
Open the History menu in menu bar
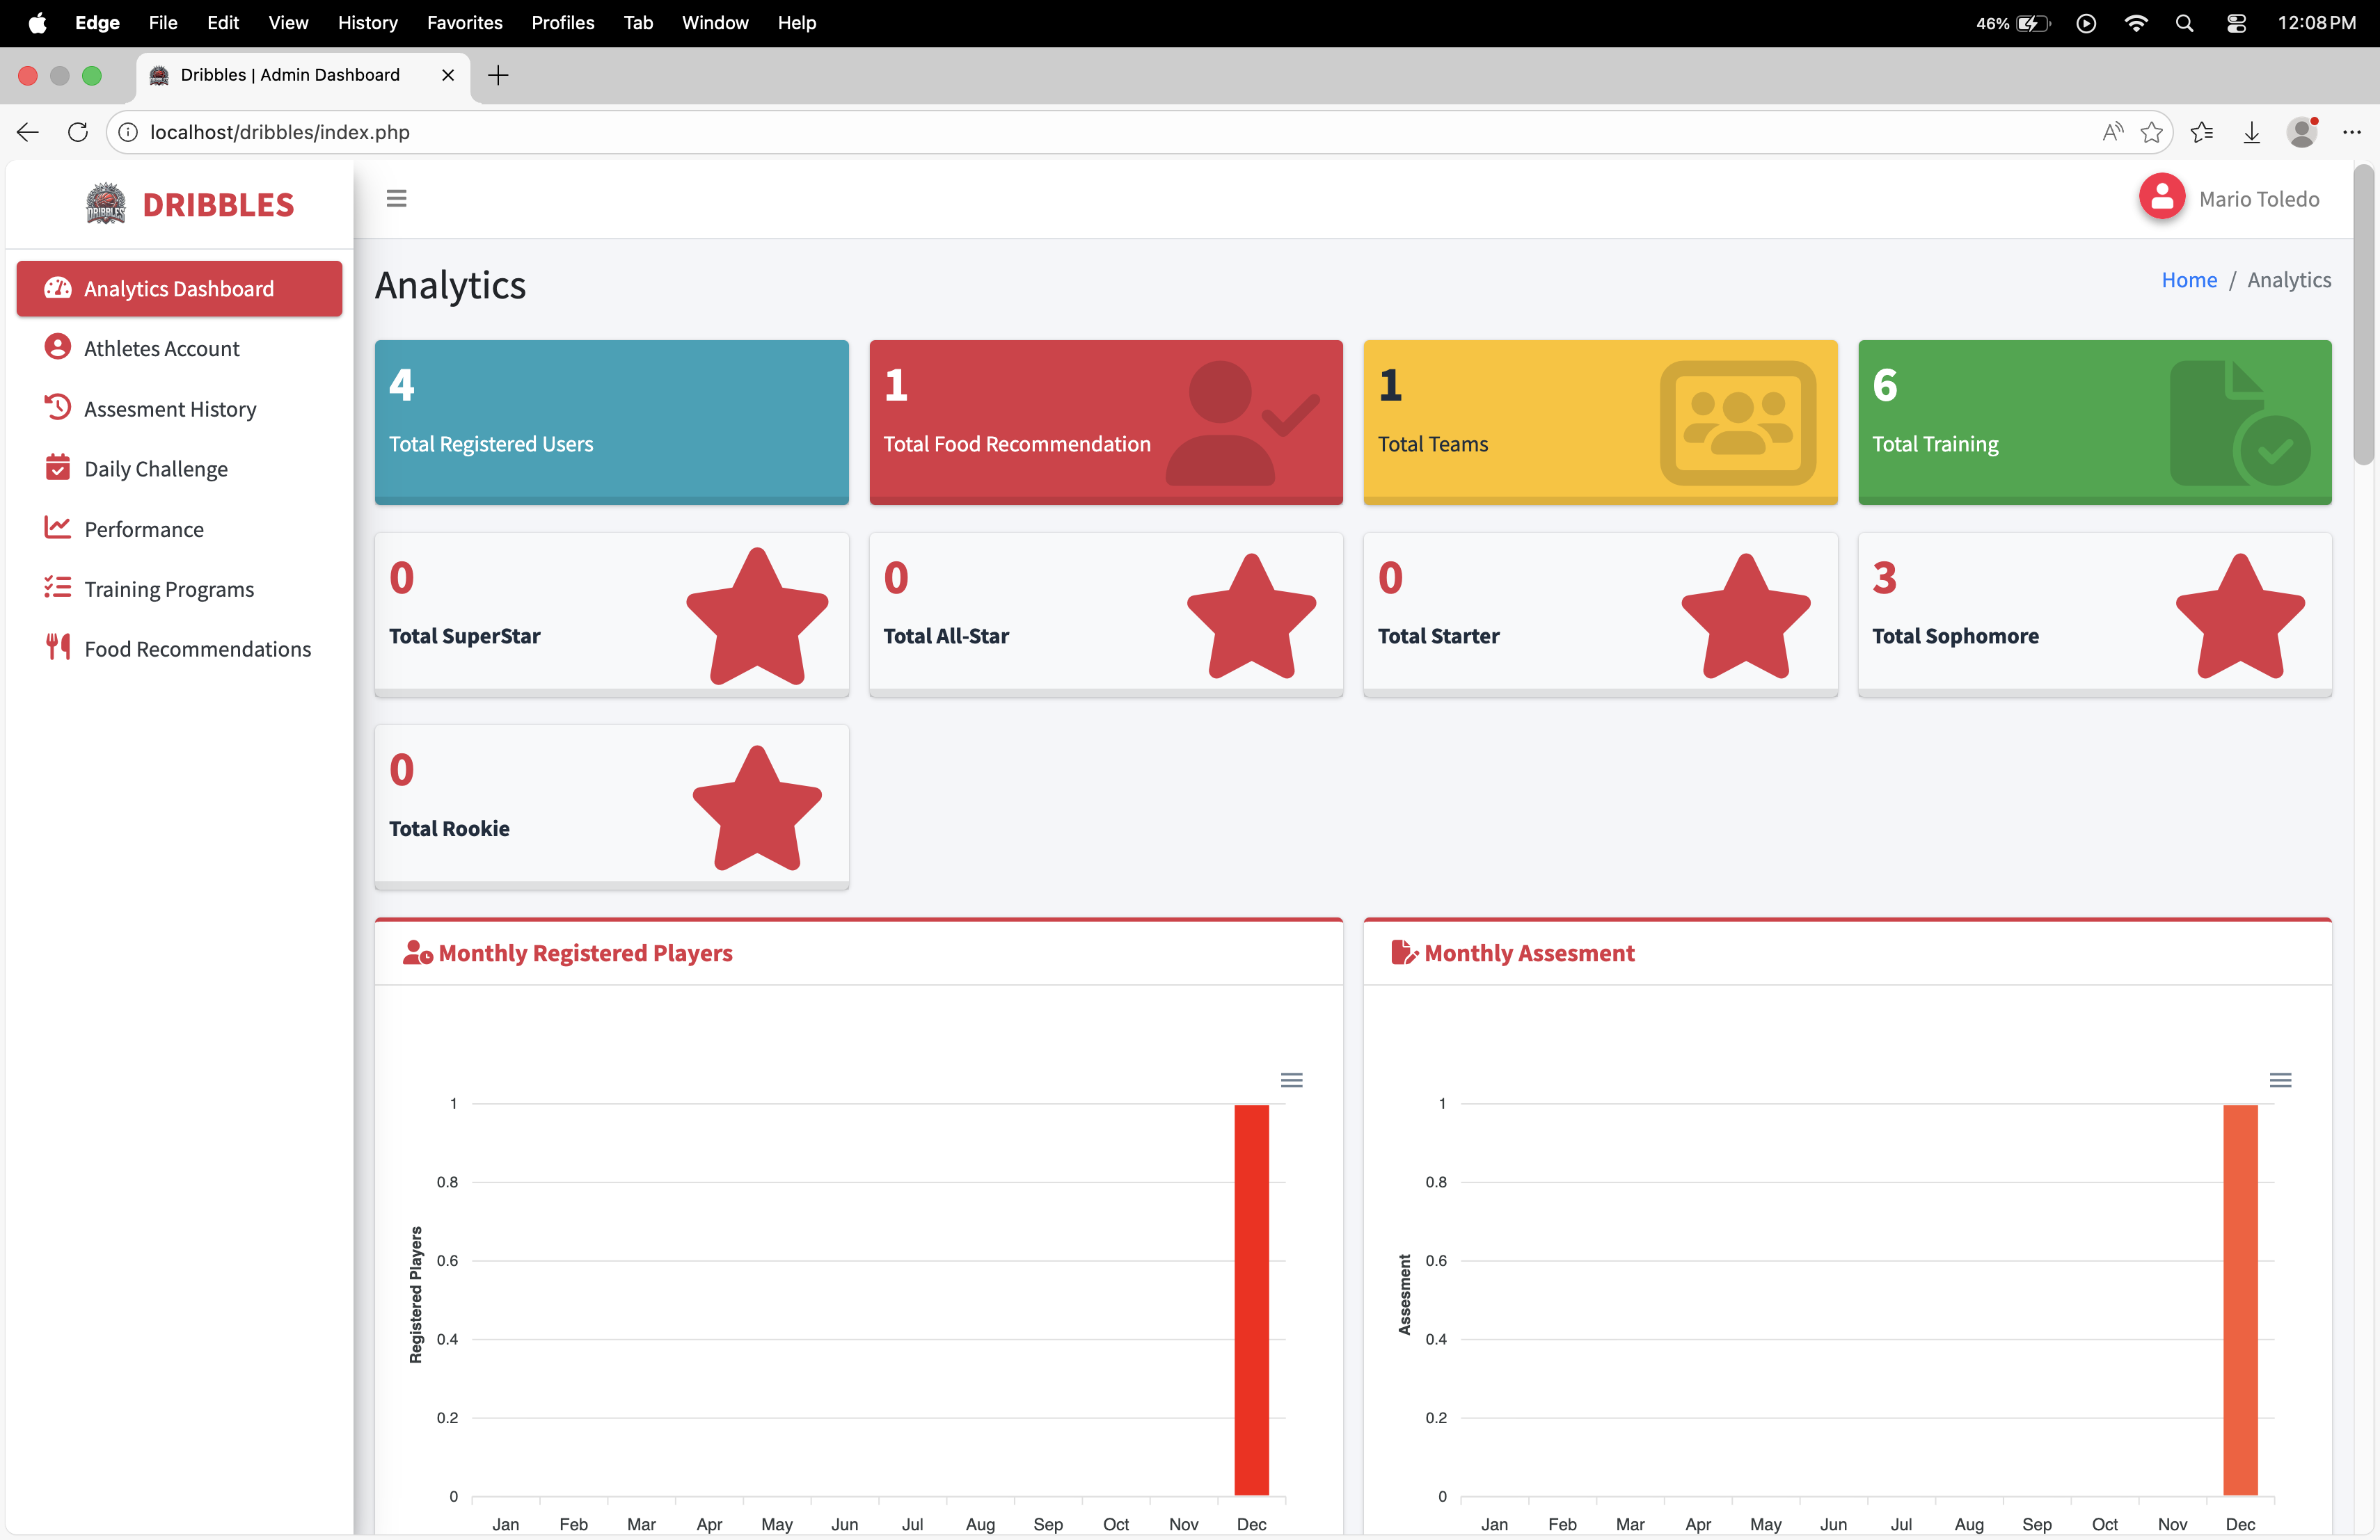coord(367,22)
